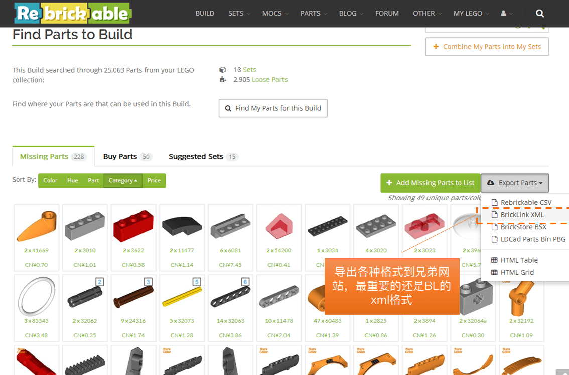This screenshot has height=375, width=569.
Task: Click the orange 41669 tooth part thumbnail
Action: coord(37,226)
